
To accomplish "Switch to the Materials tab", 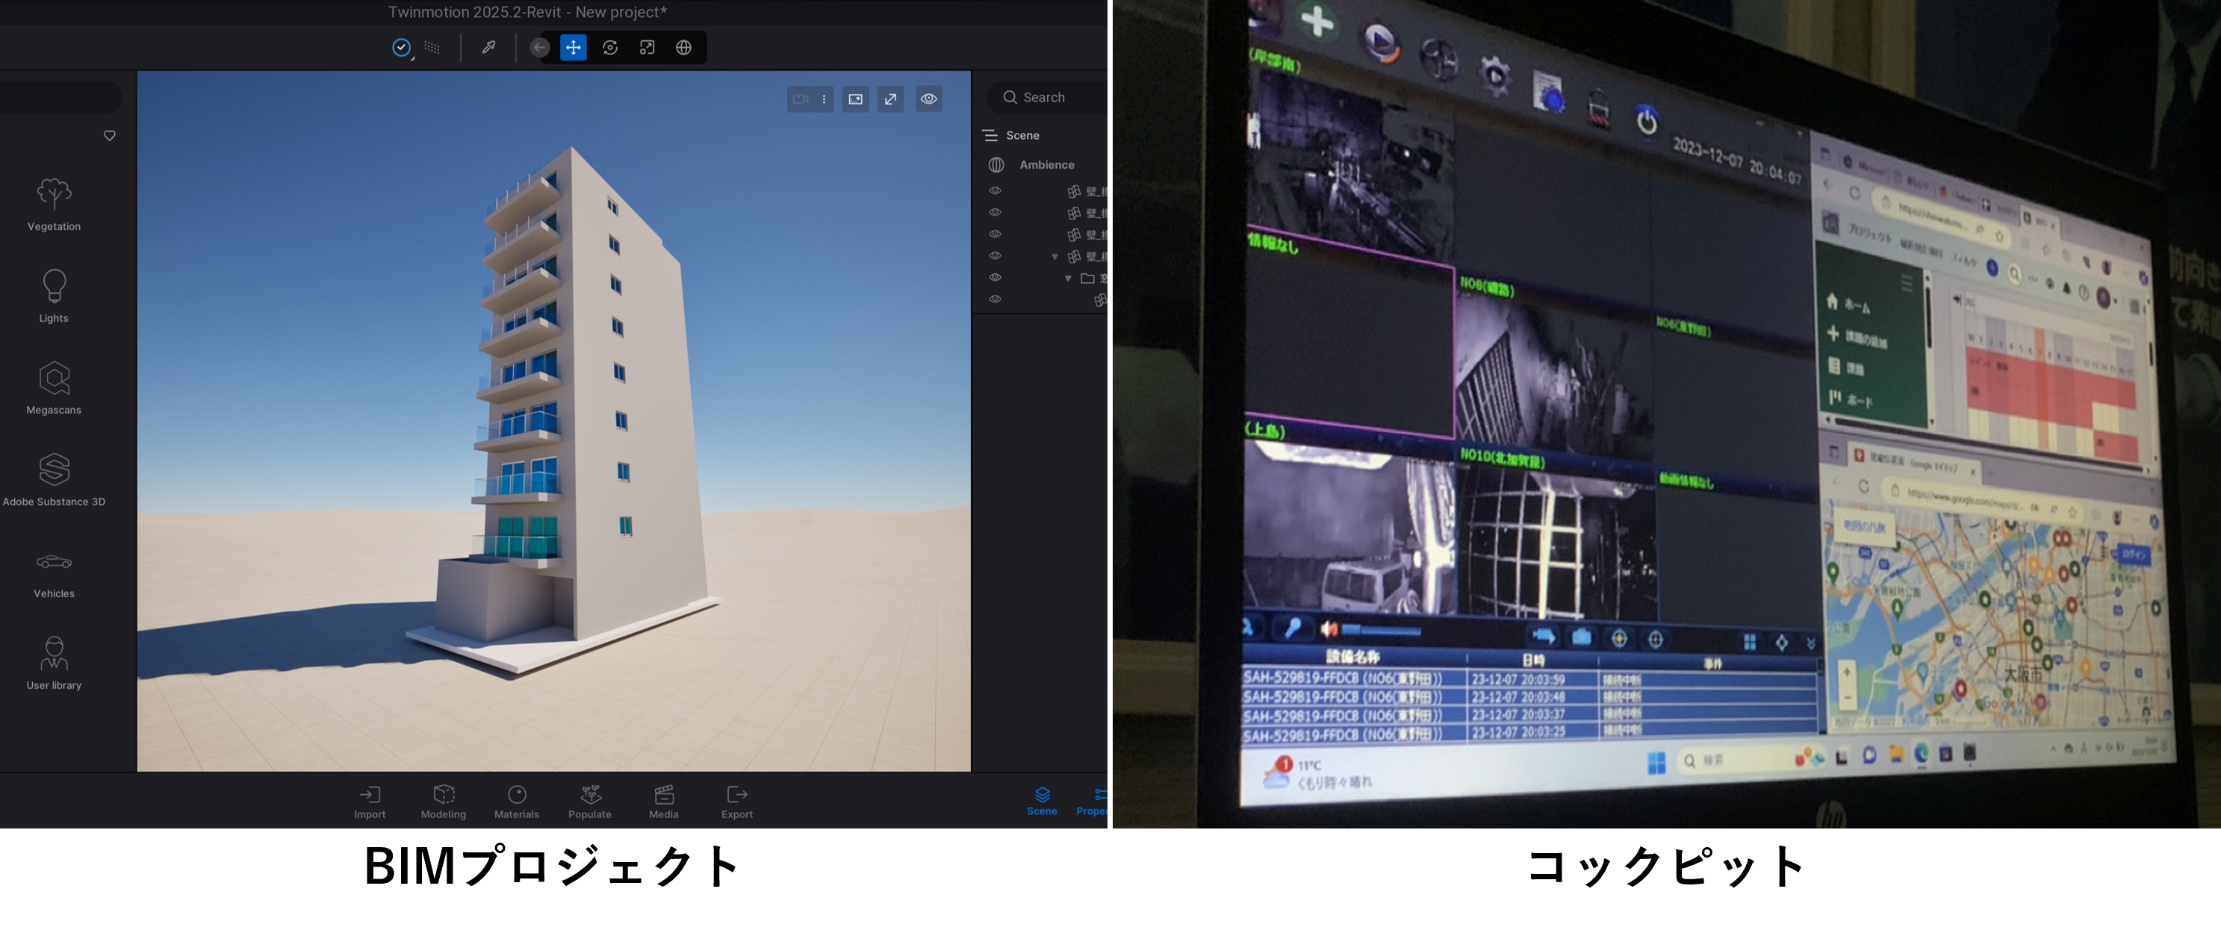I will click(517, 801).
